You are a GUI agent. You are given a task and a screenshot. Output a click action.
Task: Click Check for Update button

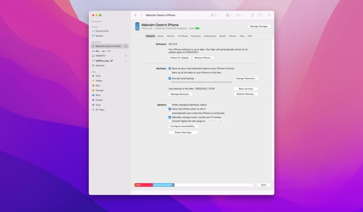(179, 58)
